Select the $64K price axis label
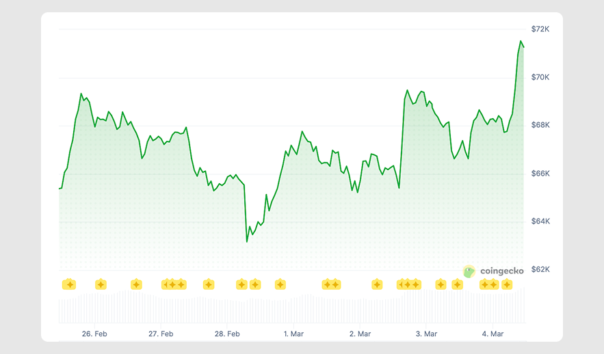604x354 pixels. click(540, 221)
